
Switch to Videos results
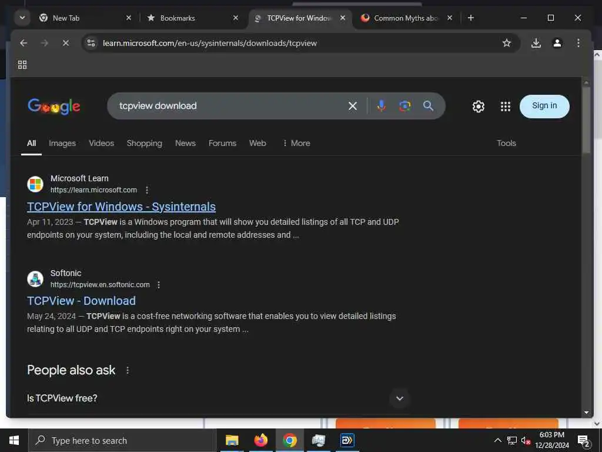point(101,144)
